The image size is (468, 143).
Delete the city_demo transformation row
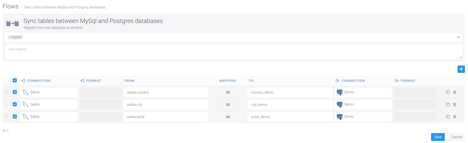[x=454, y=105]
